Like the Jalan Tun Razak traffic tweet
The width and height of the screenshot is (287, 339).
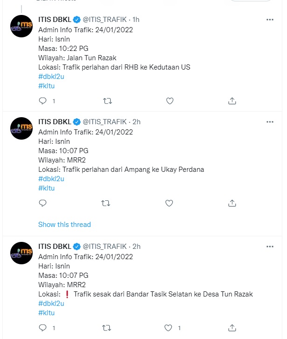pos(170,101)
